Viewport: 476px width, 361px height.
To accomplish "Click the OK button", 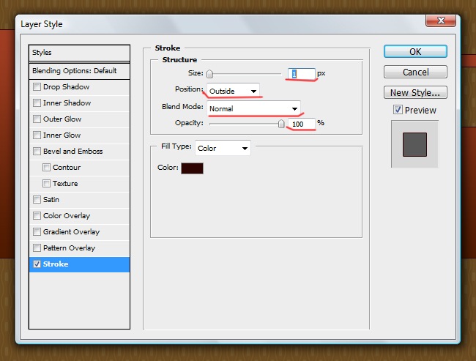I will [x=415, y=52].
